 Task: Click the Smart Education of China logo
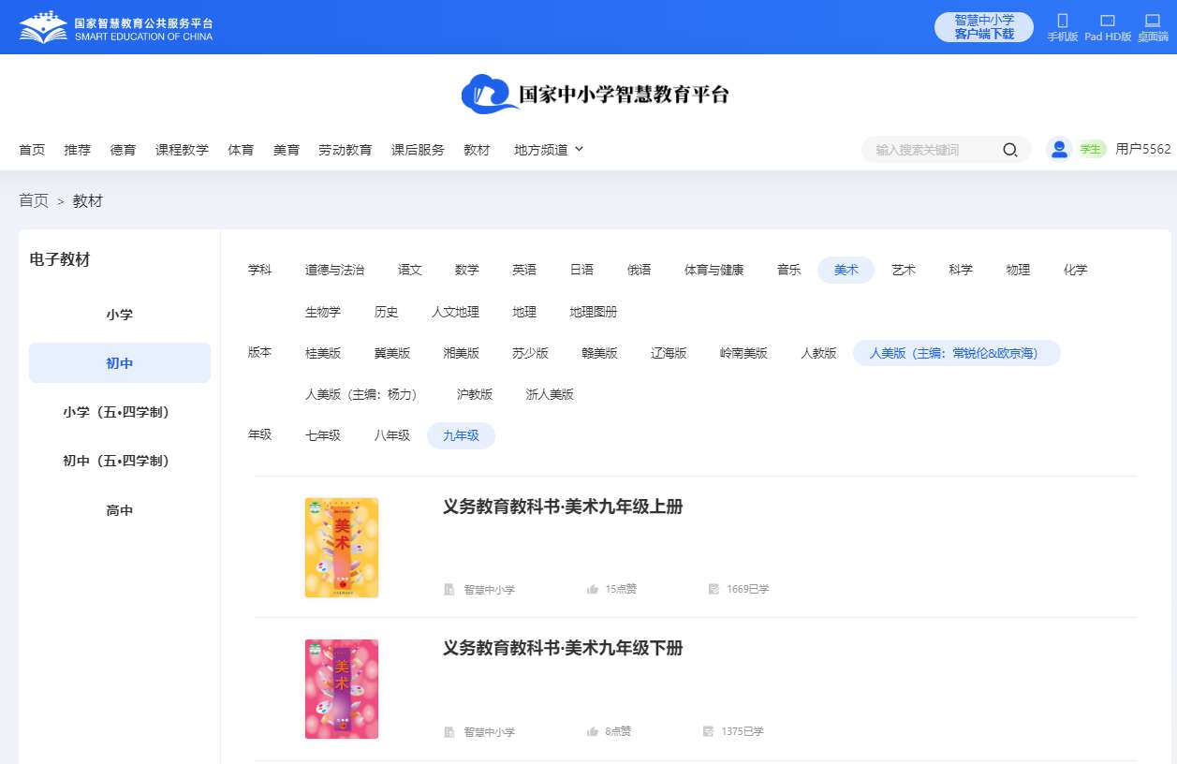[116, 27]
